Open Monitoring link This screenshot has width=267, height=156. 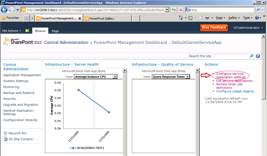click(x=11, y=87)
